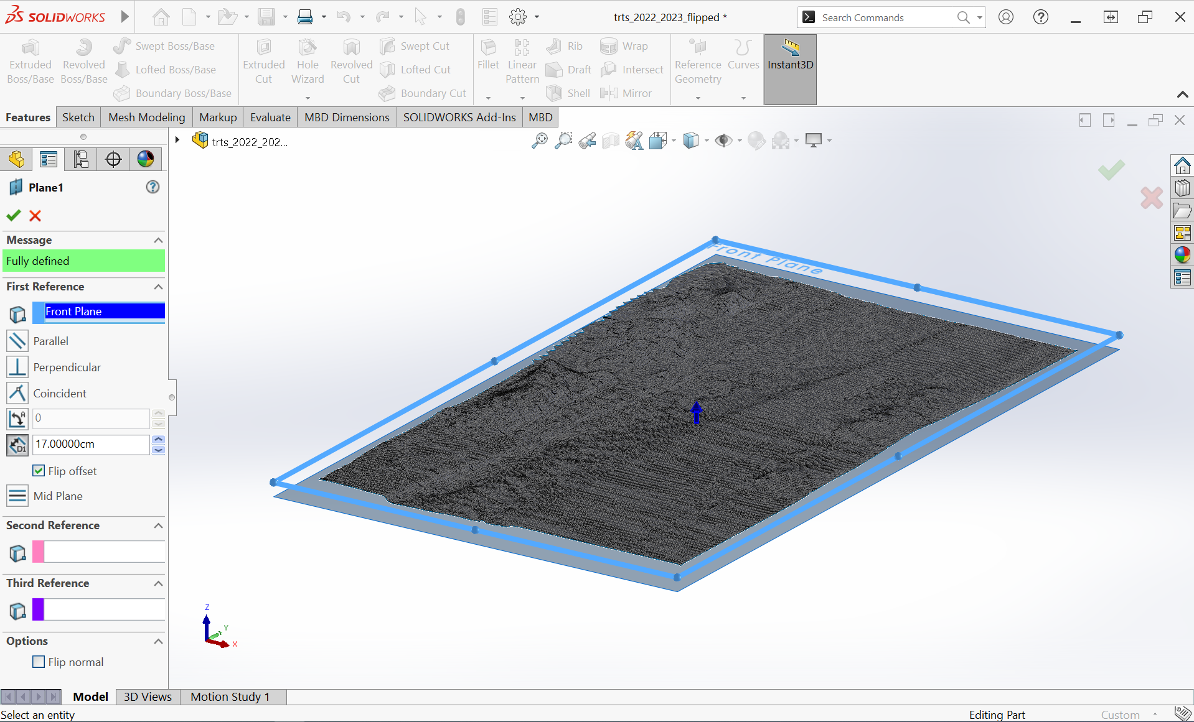Expand the trts_2022_202... flyout tree

(x=177, y=140)
